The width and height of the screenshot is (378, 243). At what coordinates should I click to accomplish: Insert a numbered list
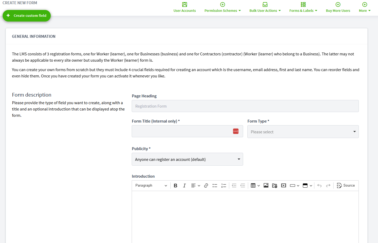point(224,186)
